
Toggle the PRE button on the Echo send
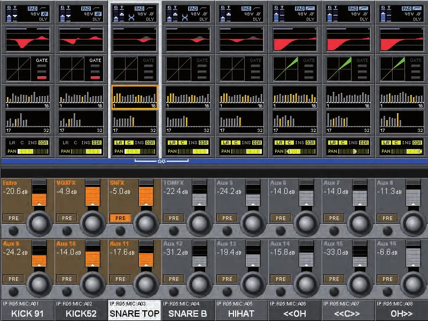tap(13, 218)
